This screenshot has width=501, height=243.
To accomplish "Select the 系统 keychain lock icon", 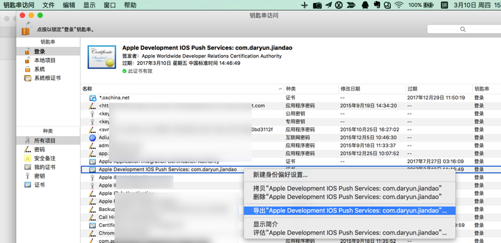I will (x=28, y=69).
